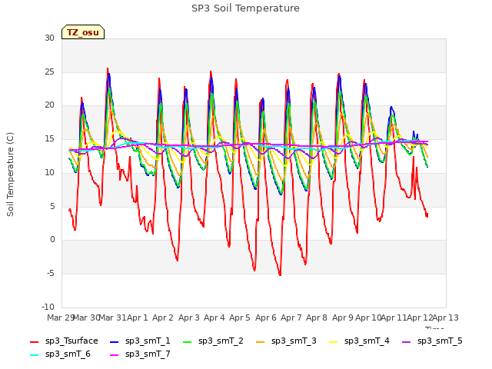Click the yellow sp3_smT_4 color marker

click(x=334, y=342)
